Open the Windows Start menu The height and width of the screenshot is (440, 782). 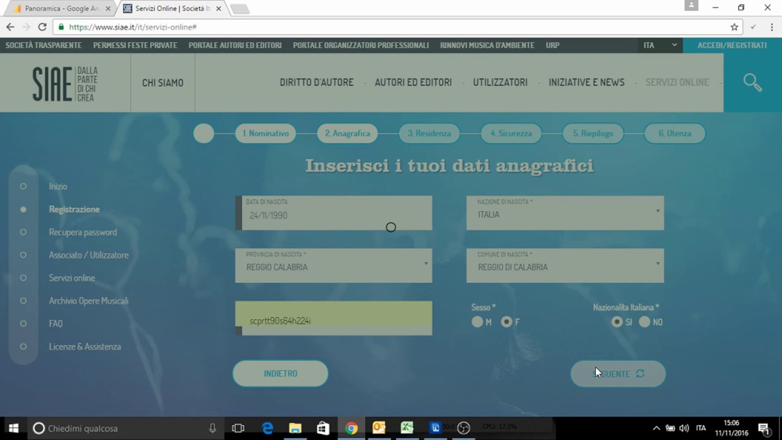pyautogui.click(x=13, y=428)
